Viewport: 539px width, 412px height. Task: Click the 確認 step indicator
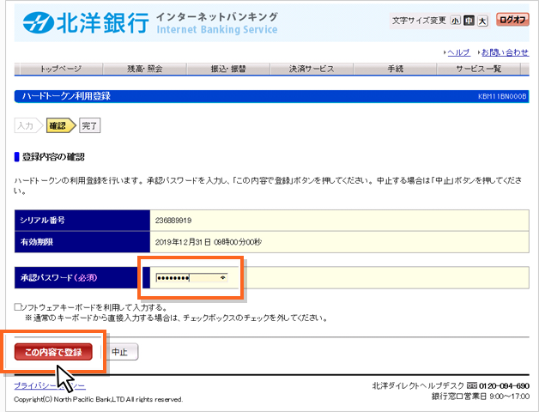tap(59, 125)
